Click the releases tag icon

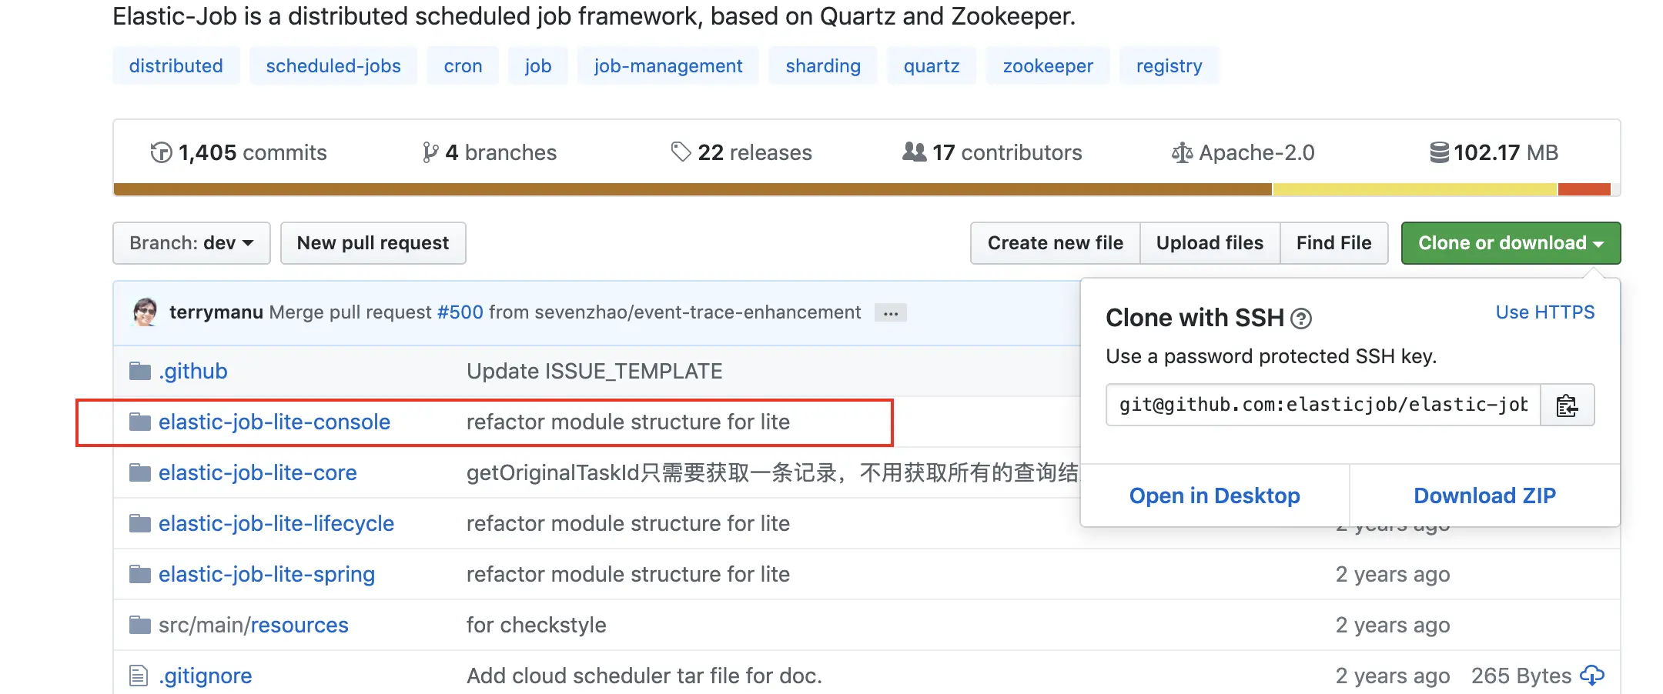tap(681, 152)
